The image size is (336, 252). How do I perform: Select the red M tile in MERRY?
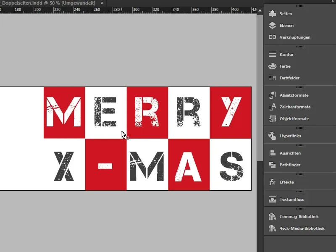click(64, 113)
